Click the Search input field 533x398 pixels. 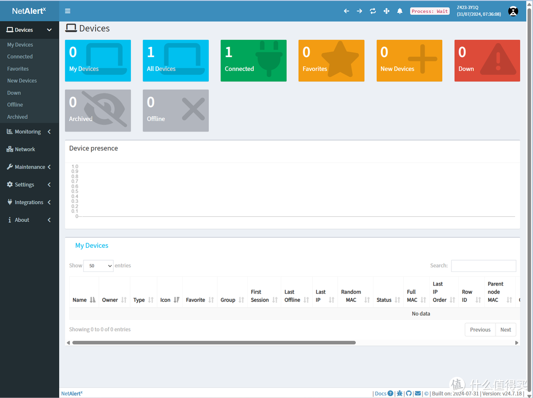click(483, 266)
